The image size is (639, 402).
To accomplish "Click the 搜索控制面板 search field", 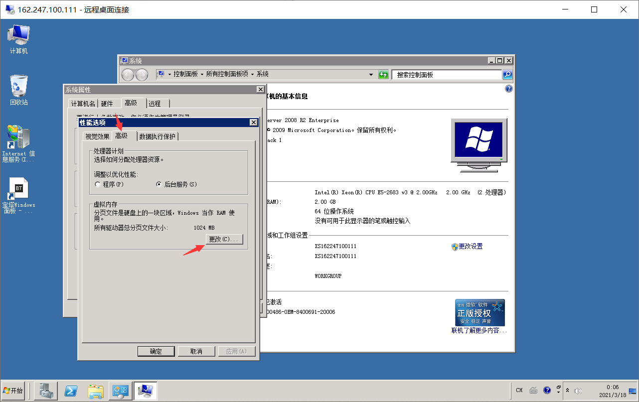I will point(447,75).
